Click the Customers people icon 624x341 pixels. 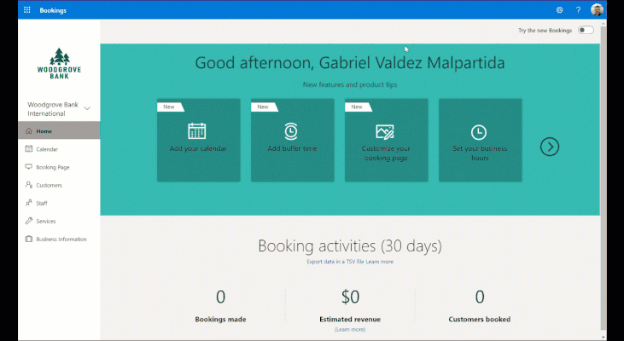click(x=29, y=185)
